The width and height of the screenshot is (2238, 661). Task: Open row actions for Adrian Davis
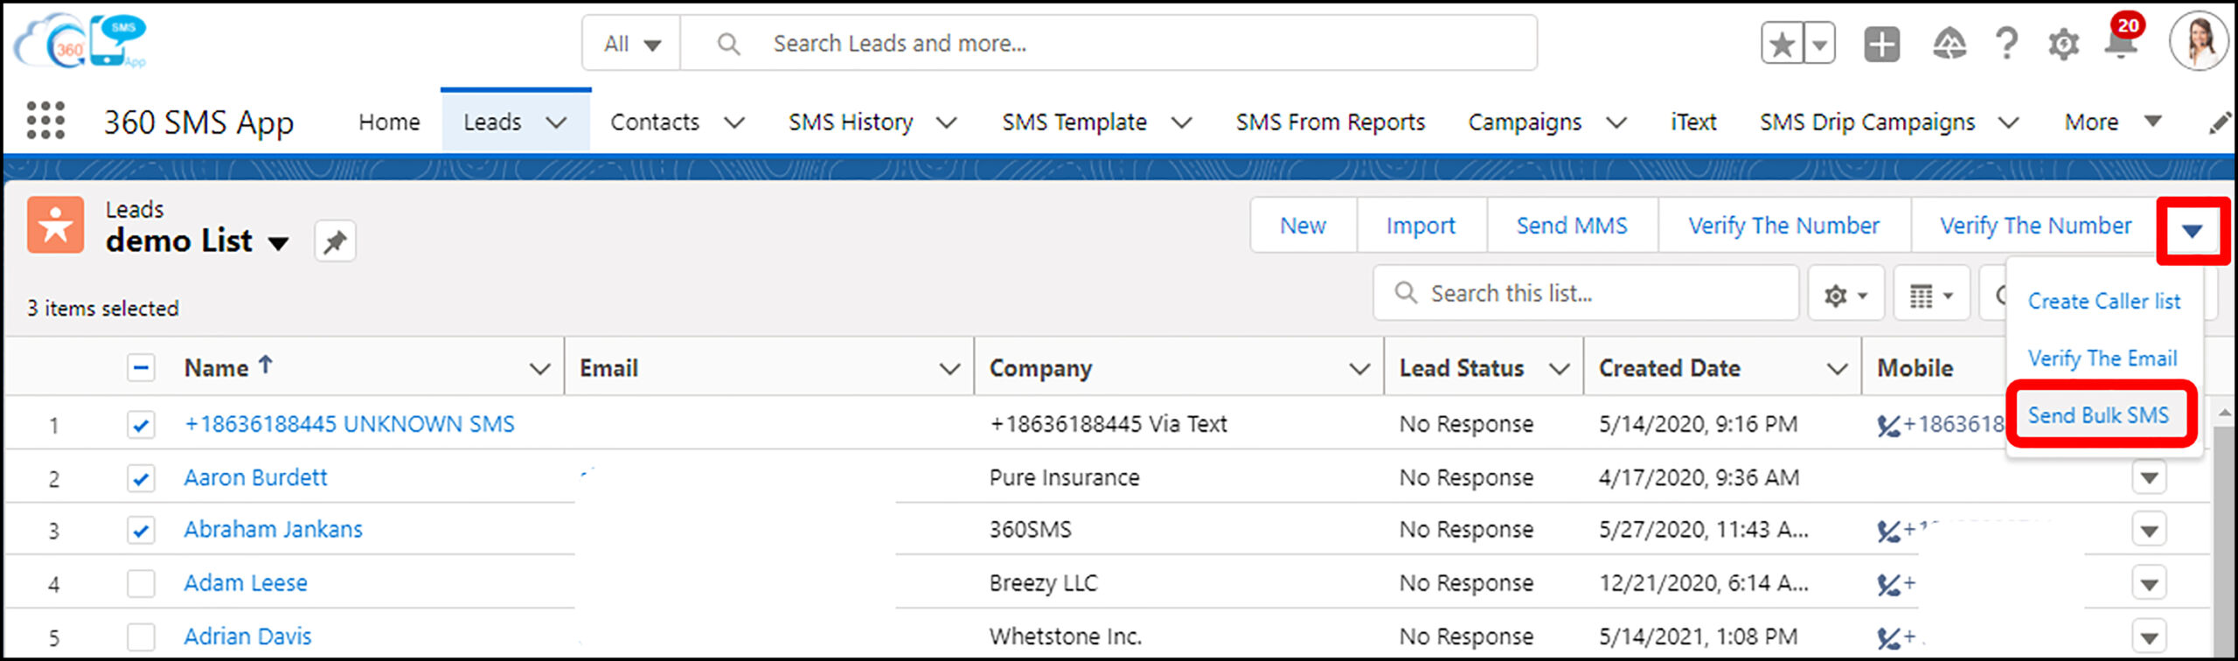2149,637
